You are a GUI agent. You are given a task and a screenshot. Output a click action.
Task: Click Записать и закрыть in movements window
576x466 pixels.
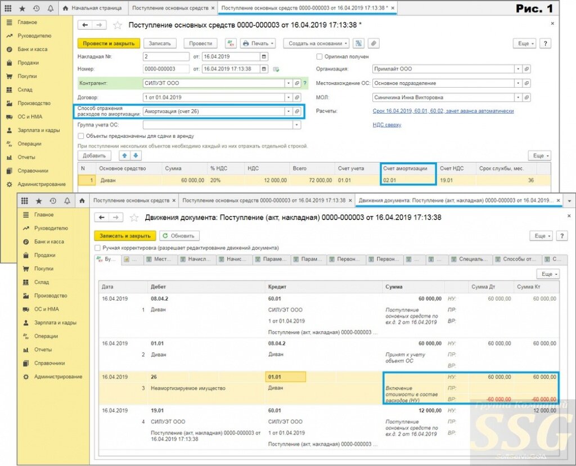point(125,236)
